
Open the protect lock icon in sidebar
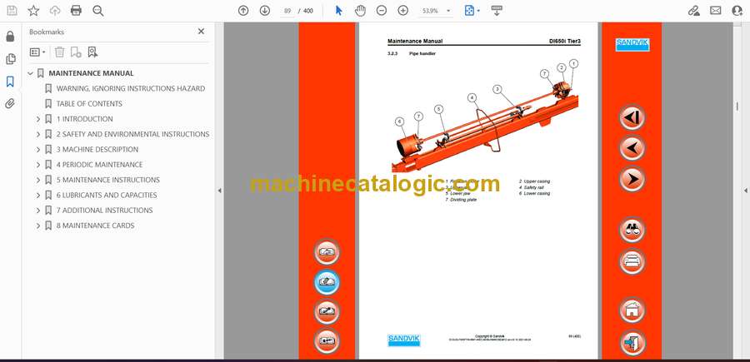[x=10, y=37]
